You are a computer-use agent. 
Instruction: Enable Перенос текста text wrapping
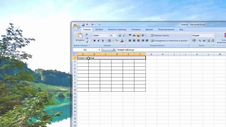[160, 35]
